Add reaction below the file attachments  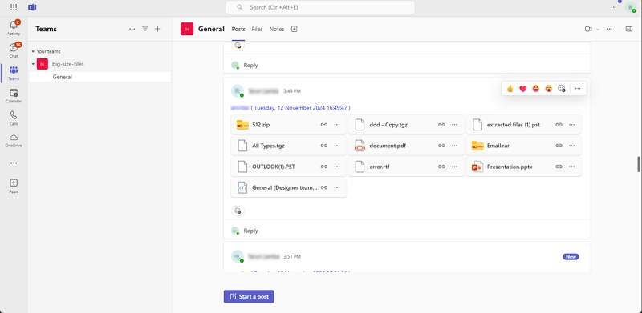point(238,211)
